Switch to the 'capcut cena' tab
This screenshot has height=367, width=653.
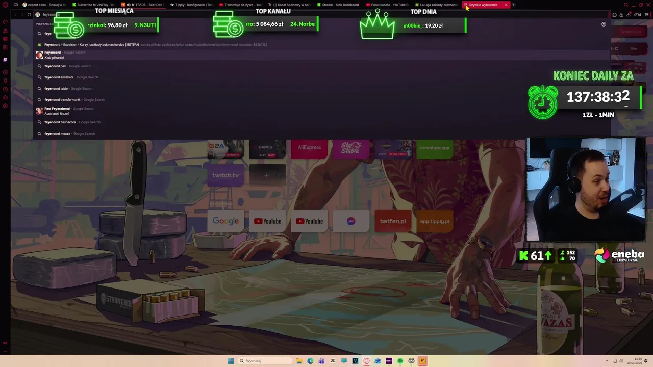(x=44, y=5)
